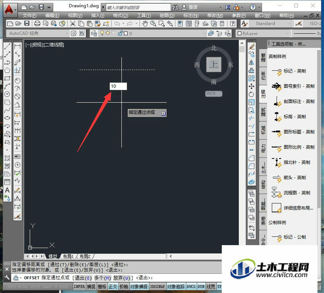
Task: Click the ByLayer color swatch box
Action: pos(240,33)
